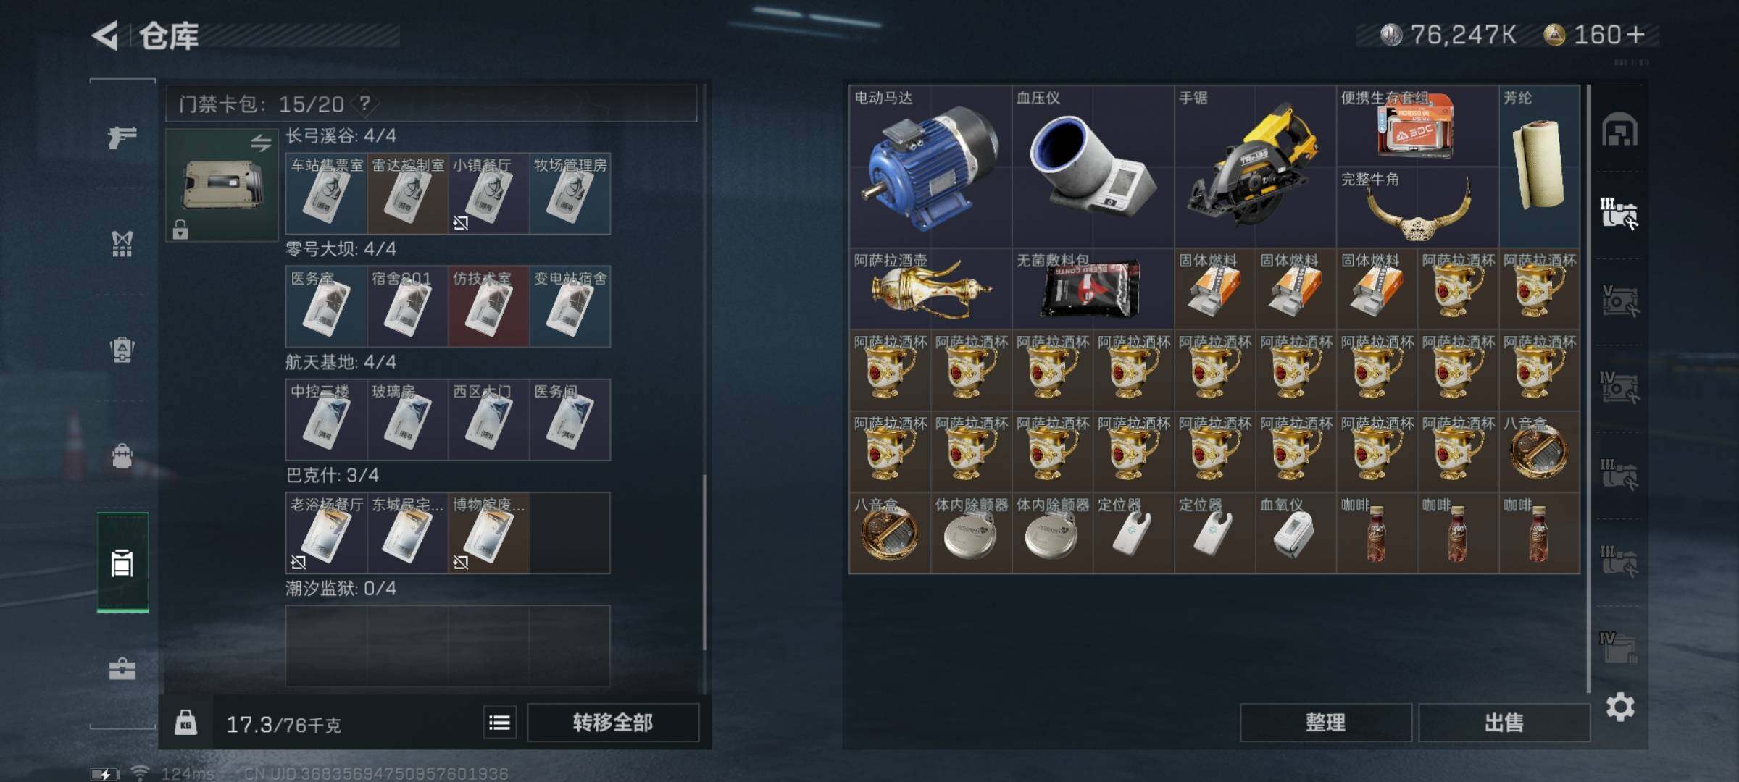Add currency via plus next to 160
Viewport: 1739px width, 782px height.
point(1636,35)
